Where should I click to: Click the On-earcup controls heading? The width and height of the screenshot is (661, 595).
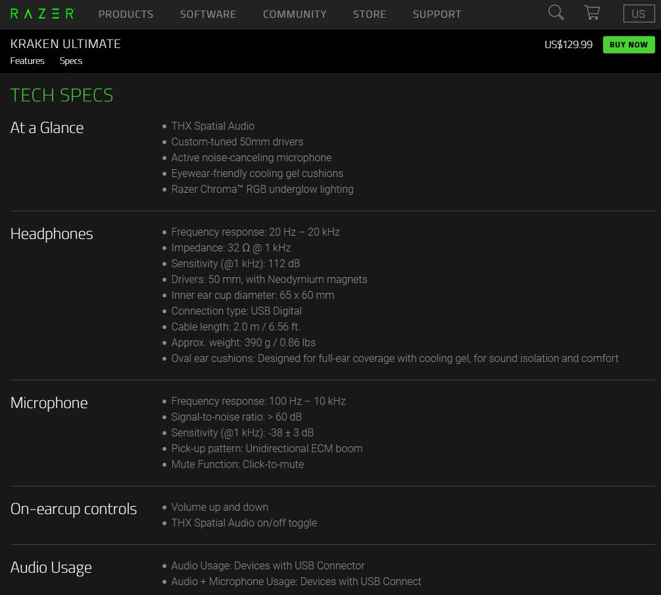74,509
